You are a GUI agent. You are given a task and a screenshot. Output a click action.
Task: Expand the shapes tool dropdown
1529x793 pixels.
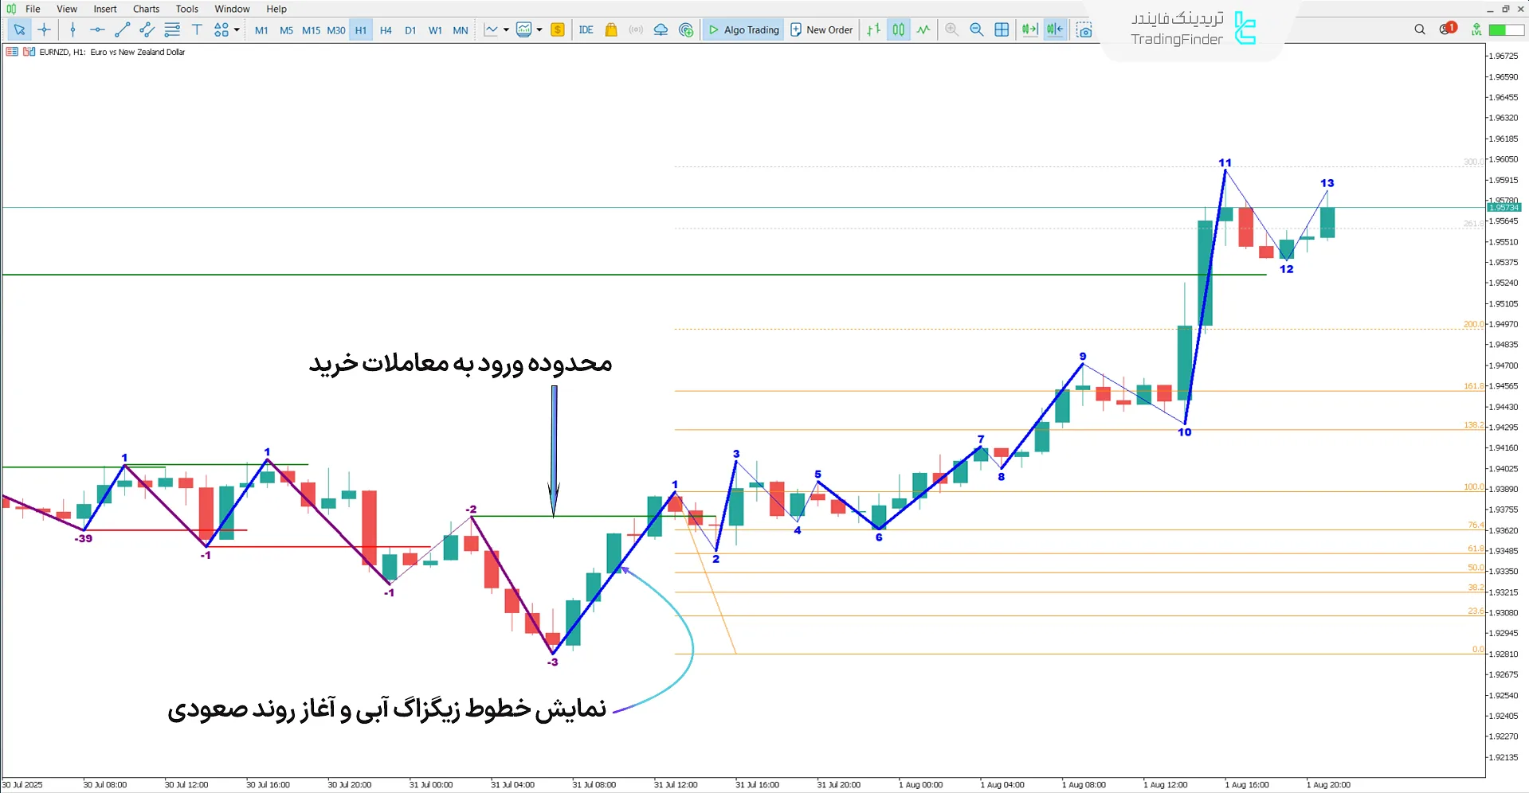click(235, 29)
